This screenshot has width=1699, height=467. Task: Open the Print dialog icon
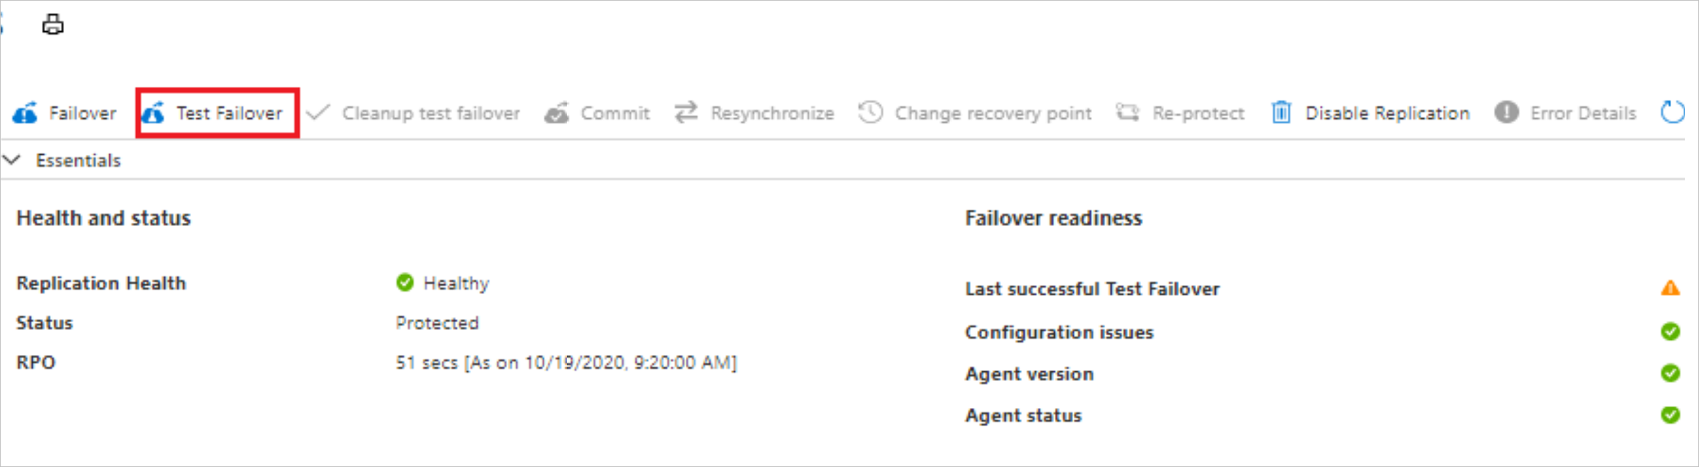[52, 22]
